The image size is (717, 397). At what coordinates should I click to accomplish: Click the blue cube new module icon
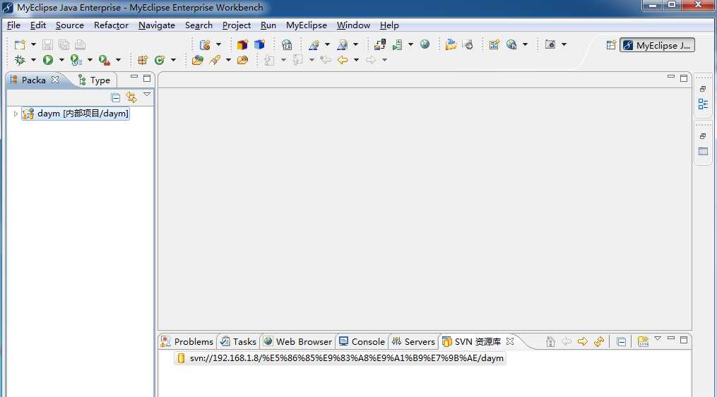click(260, 44)
